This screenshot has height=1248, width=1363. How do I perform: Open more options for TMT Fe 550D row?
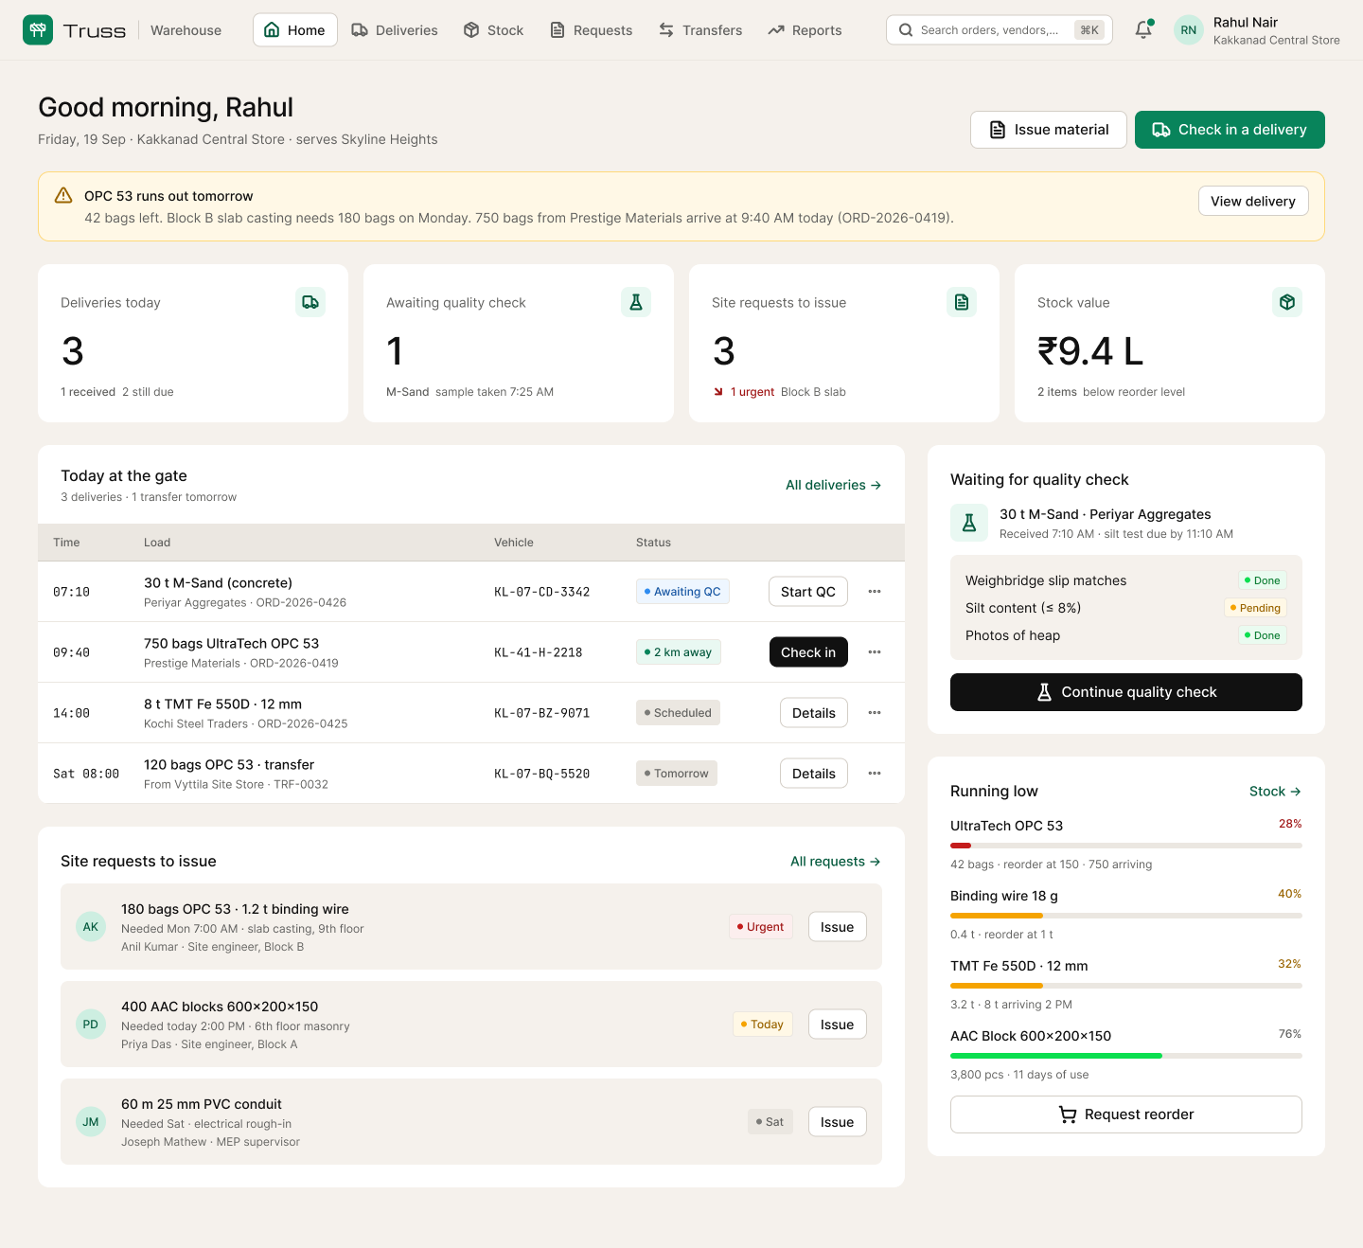(x=875, y=713)
